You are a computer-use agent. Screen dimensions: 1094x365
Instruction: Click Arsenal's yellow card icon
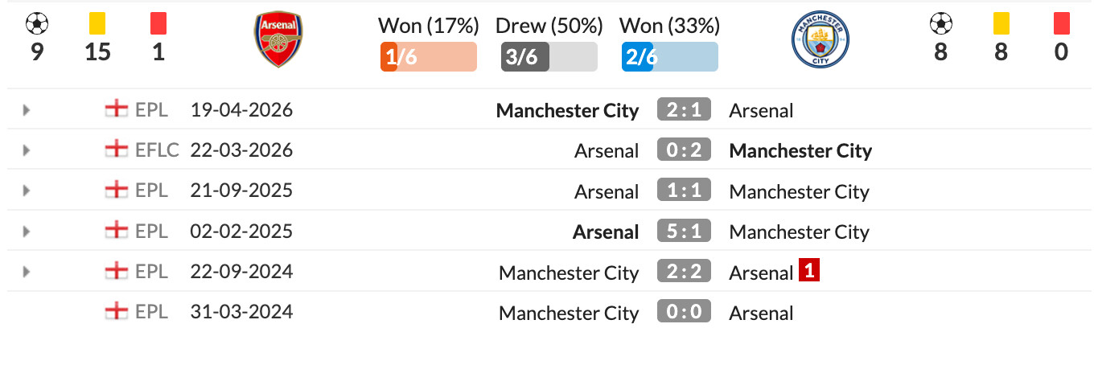pos(97,24)
